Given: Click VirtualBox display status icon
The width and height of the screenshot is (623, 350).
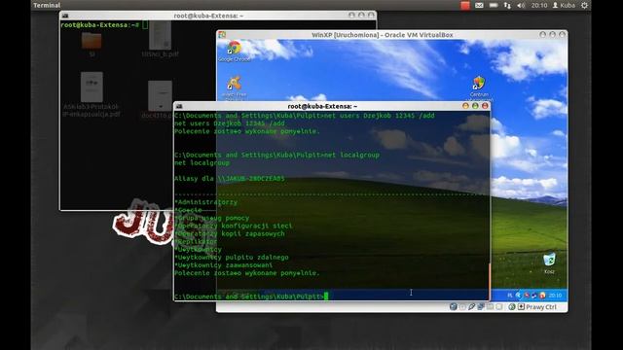Looking at the screenshot, I should 499,307.
